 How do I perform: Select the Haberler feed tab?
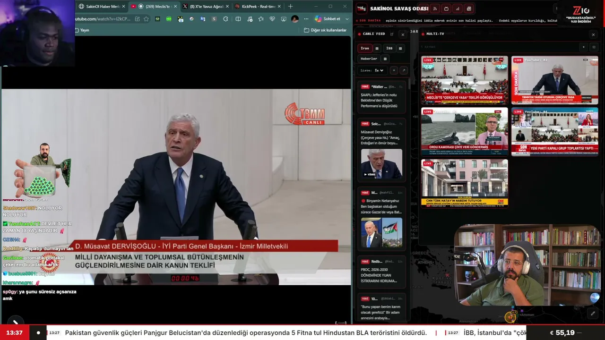point(369,59)
